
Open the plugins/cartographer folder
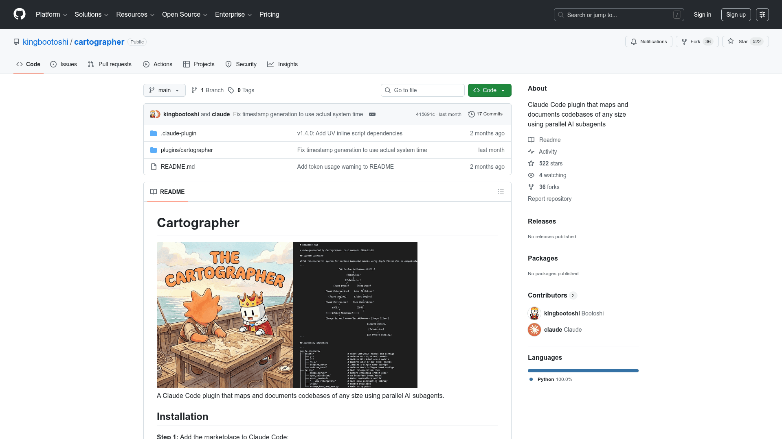[x=187, y=150]
